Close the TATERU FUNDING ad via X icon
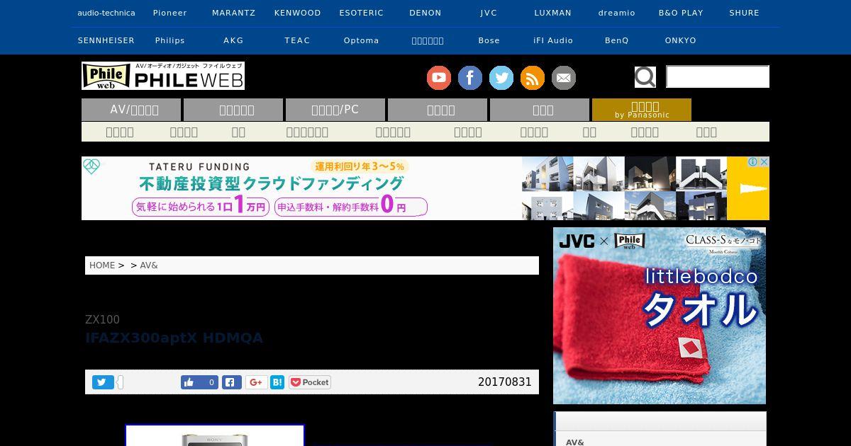 coord(764,162)
